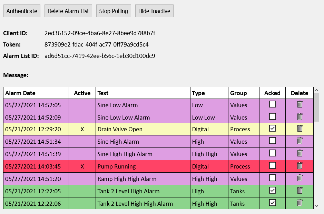This screenshot has width=324, height=214.
Task: Acknowledge the Pump Running alarm
Action: [272, 166]
